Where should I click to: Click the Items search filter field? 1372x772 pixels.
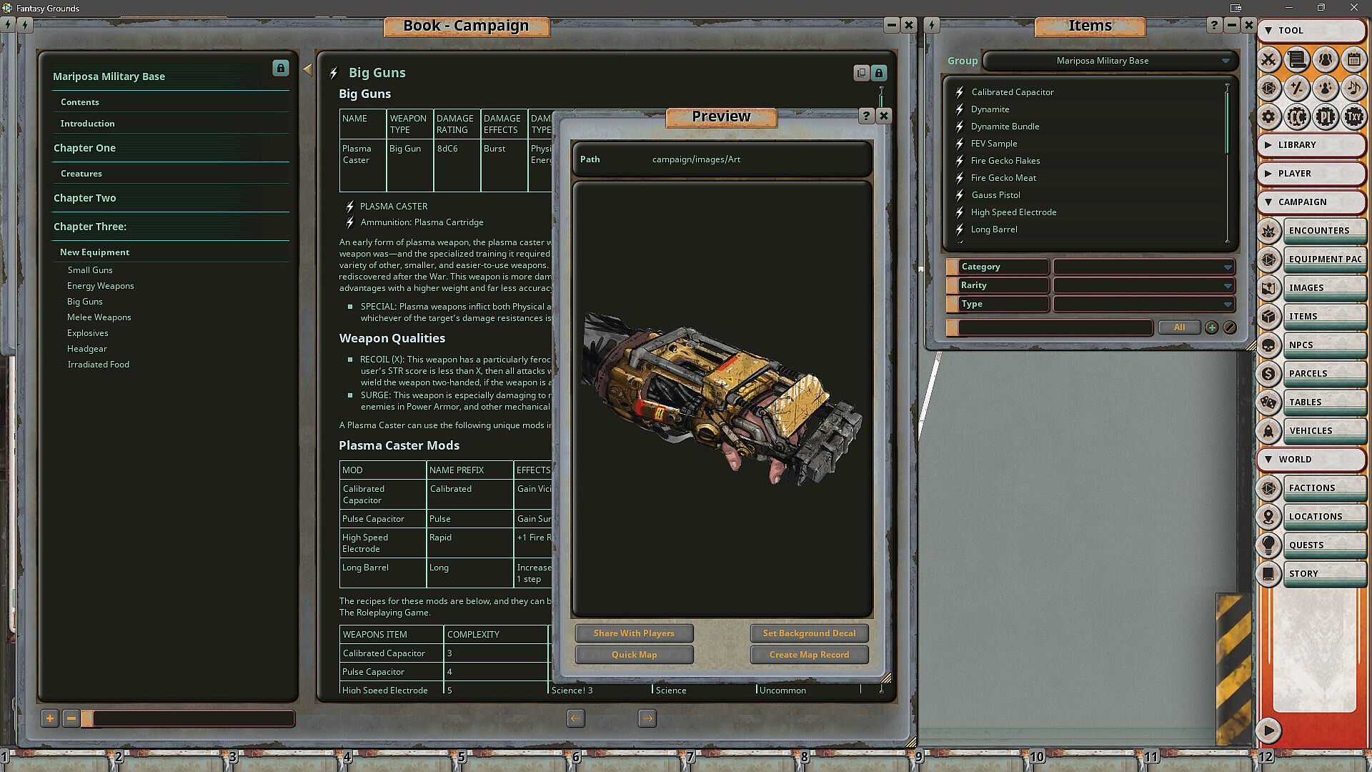1054,327
